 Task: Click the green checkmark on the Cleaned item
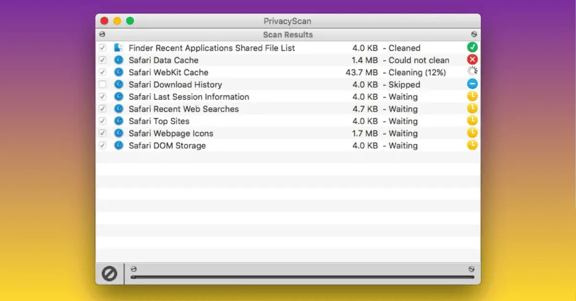(x=472, y=47)
